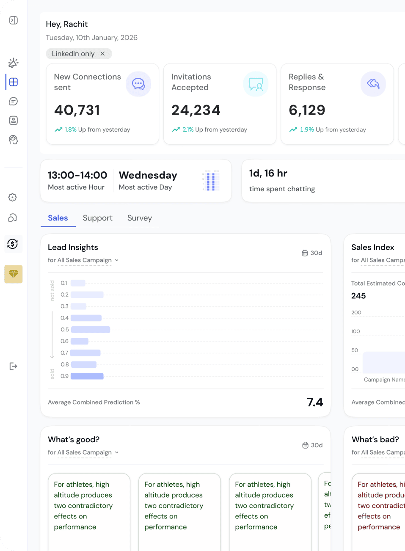Screen dimensions: 405x551
Task: Click the logout icon at bottom of sidebar
Action: pyautogui.click(x=13, y=366)
